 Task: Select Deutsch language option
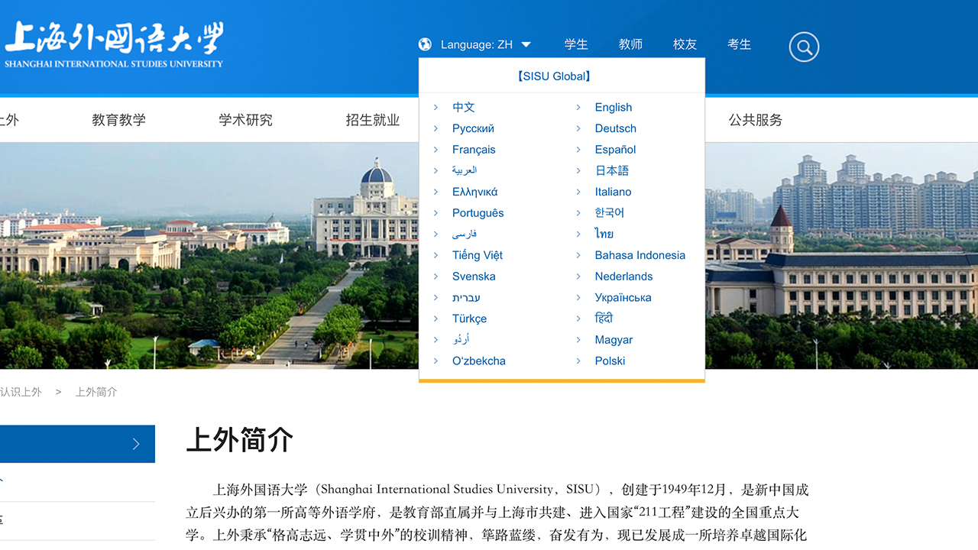pyautogui.click(x=615, y=128)
